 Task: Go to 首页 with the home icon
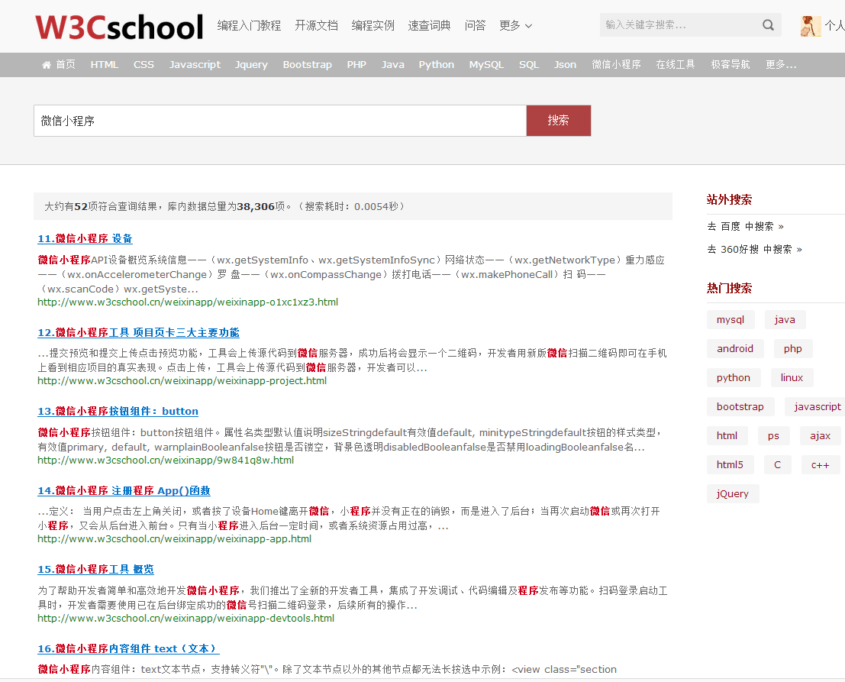pyautogui.click(x=59, y=65)
